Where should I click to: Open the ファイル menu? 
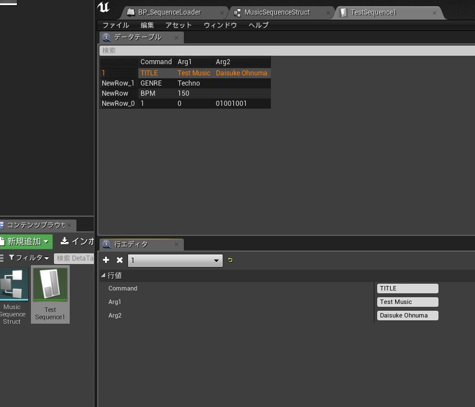[116, 25]
